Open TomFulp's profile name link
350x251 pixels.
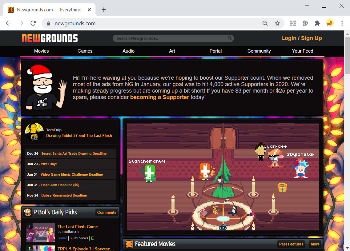click(54, 130)
